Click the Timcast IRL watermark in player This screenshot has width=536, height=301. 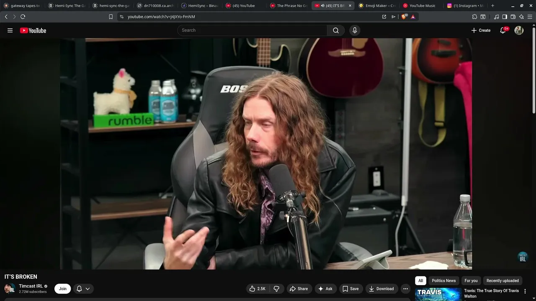coord(523,257)
